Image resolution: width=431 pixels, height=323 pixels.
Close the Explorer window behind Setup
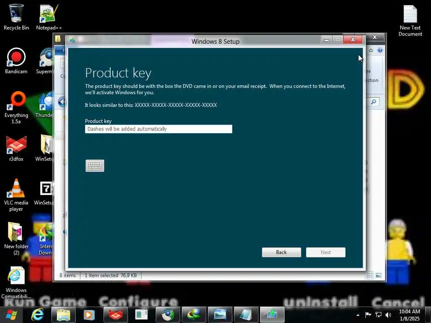pos(375,37)
